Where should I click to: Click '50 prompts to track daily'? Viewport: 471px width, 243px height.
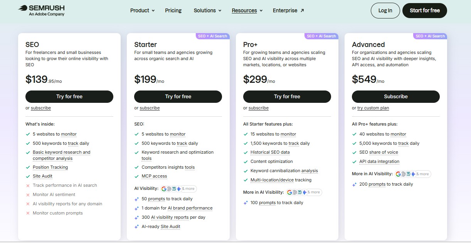click(x=167, y=199)
